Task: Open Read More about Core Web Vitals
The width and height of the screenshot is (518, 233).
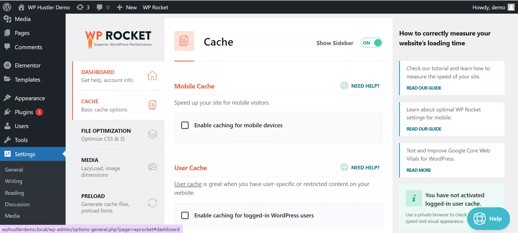Action: tap(419, 170)
